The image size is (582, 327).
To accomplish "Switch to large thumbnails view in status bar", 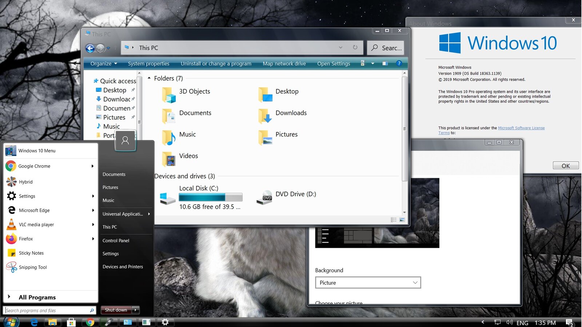I will click(x=402, y=220).
